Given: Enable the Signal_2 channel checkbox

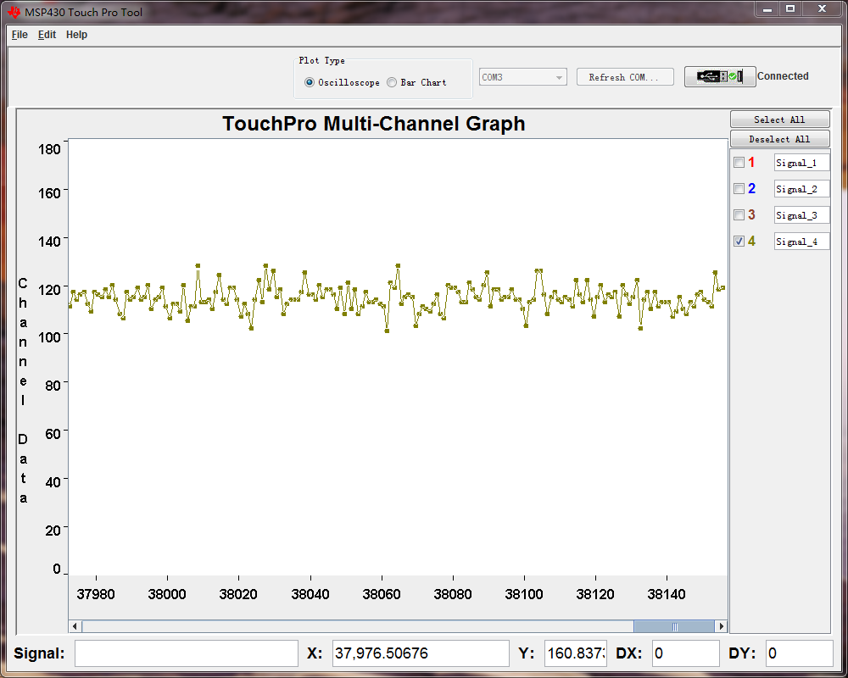Looking at the screenshot, I should (x=739, y=189).
